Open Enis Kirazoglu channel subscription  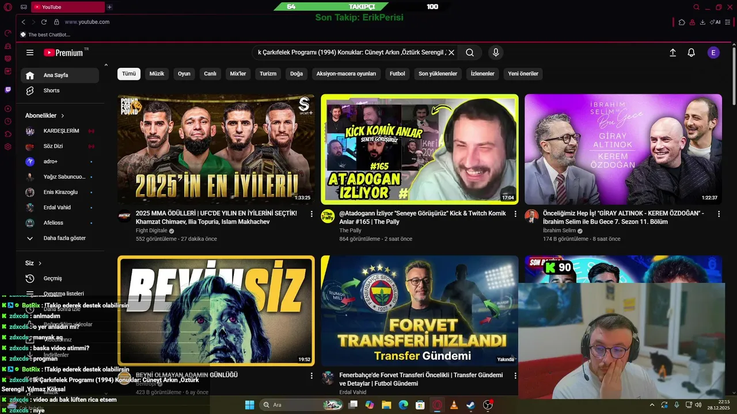(x=60, y=192)
